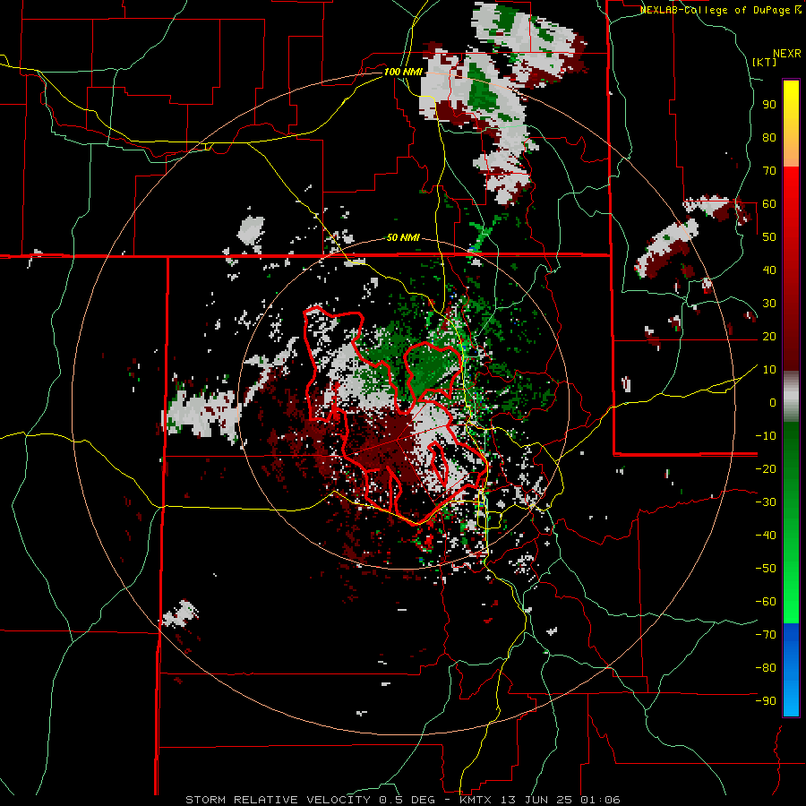
Task: Select the positive 80 scale label
Action: coord(769,137)
